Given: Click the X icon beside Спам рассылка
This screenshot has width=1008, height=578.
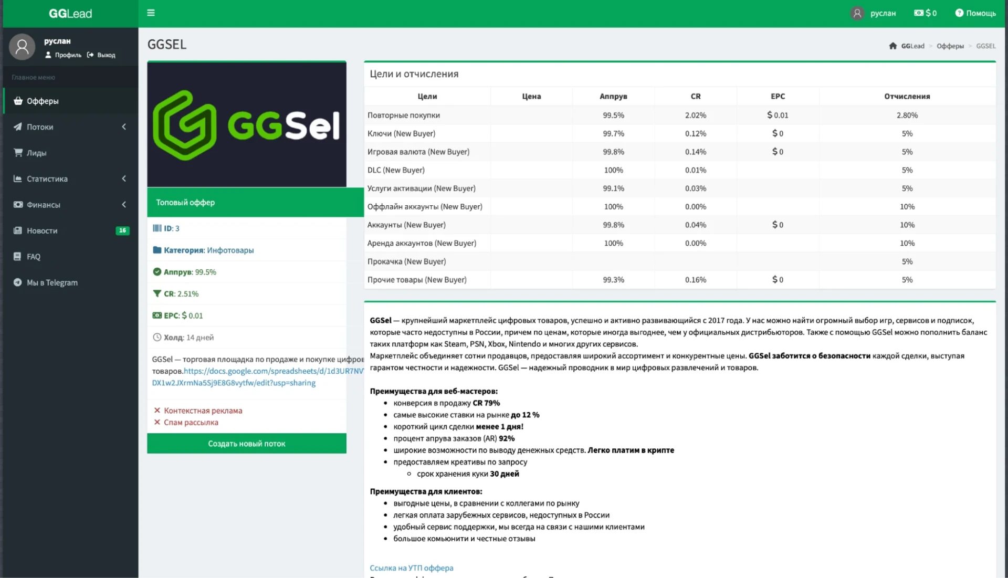Looking at the screenshot, I should [157, 422].
